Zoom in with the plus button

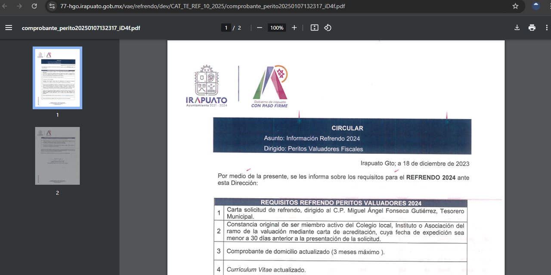[294, 27]
